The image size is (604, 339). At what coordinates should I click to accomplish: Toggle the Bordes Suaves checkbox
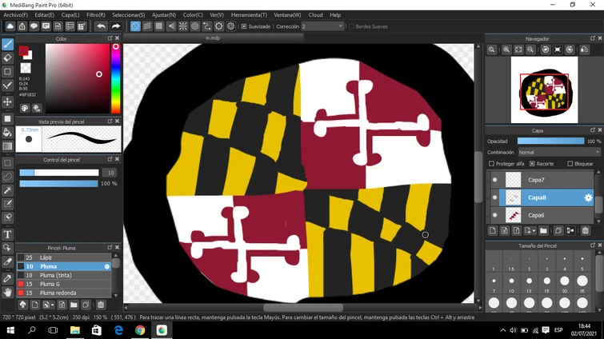click(x=351, y=26)
